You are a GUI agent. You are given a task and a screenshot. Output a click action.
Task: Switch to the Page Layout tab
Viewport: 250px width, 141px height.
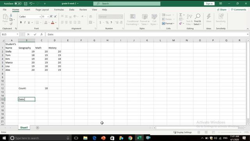pos(42,9)
